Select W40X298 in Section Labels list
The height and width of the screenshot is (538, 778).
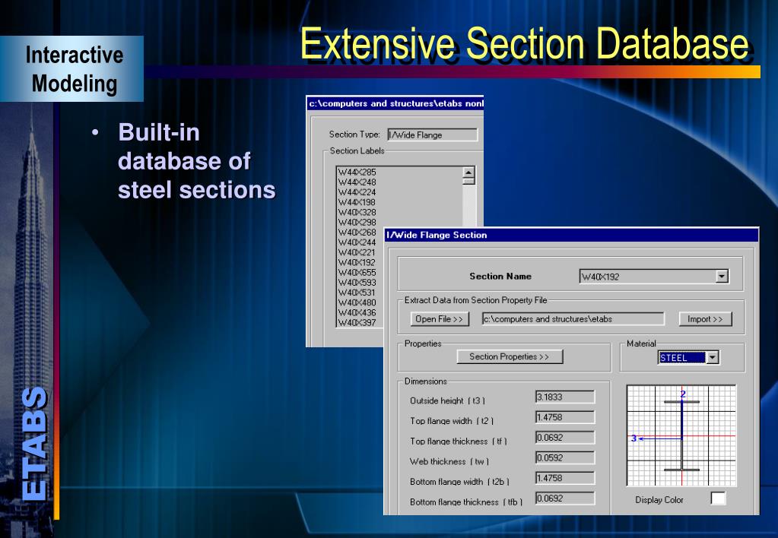tap(357, 222)
